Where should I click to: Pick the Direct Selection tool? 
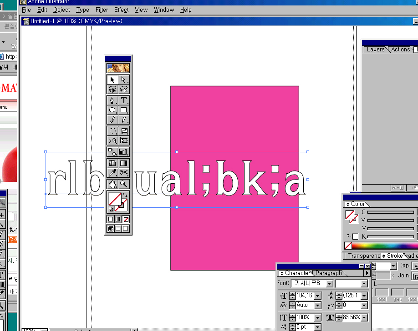[123, 80]
